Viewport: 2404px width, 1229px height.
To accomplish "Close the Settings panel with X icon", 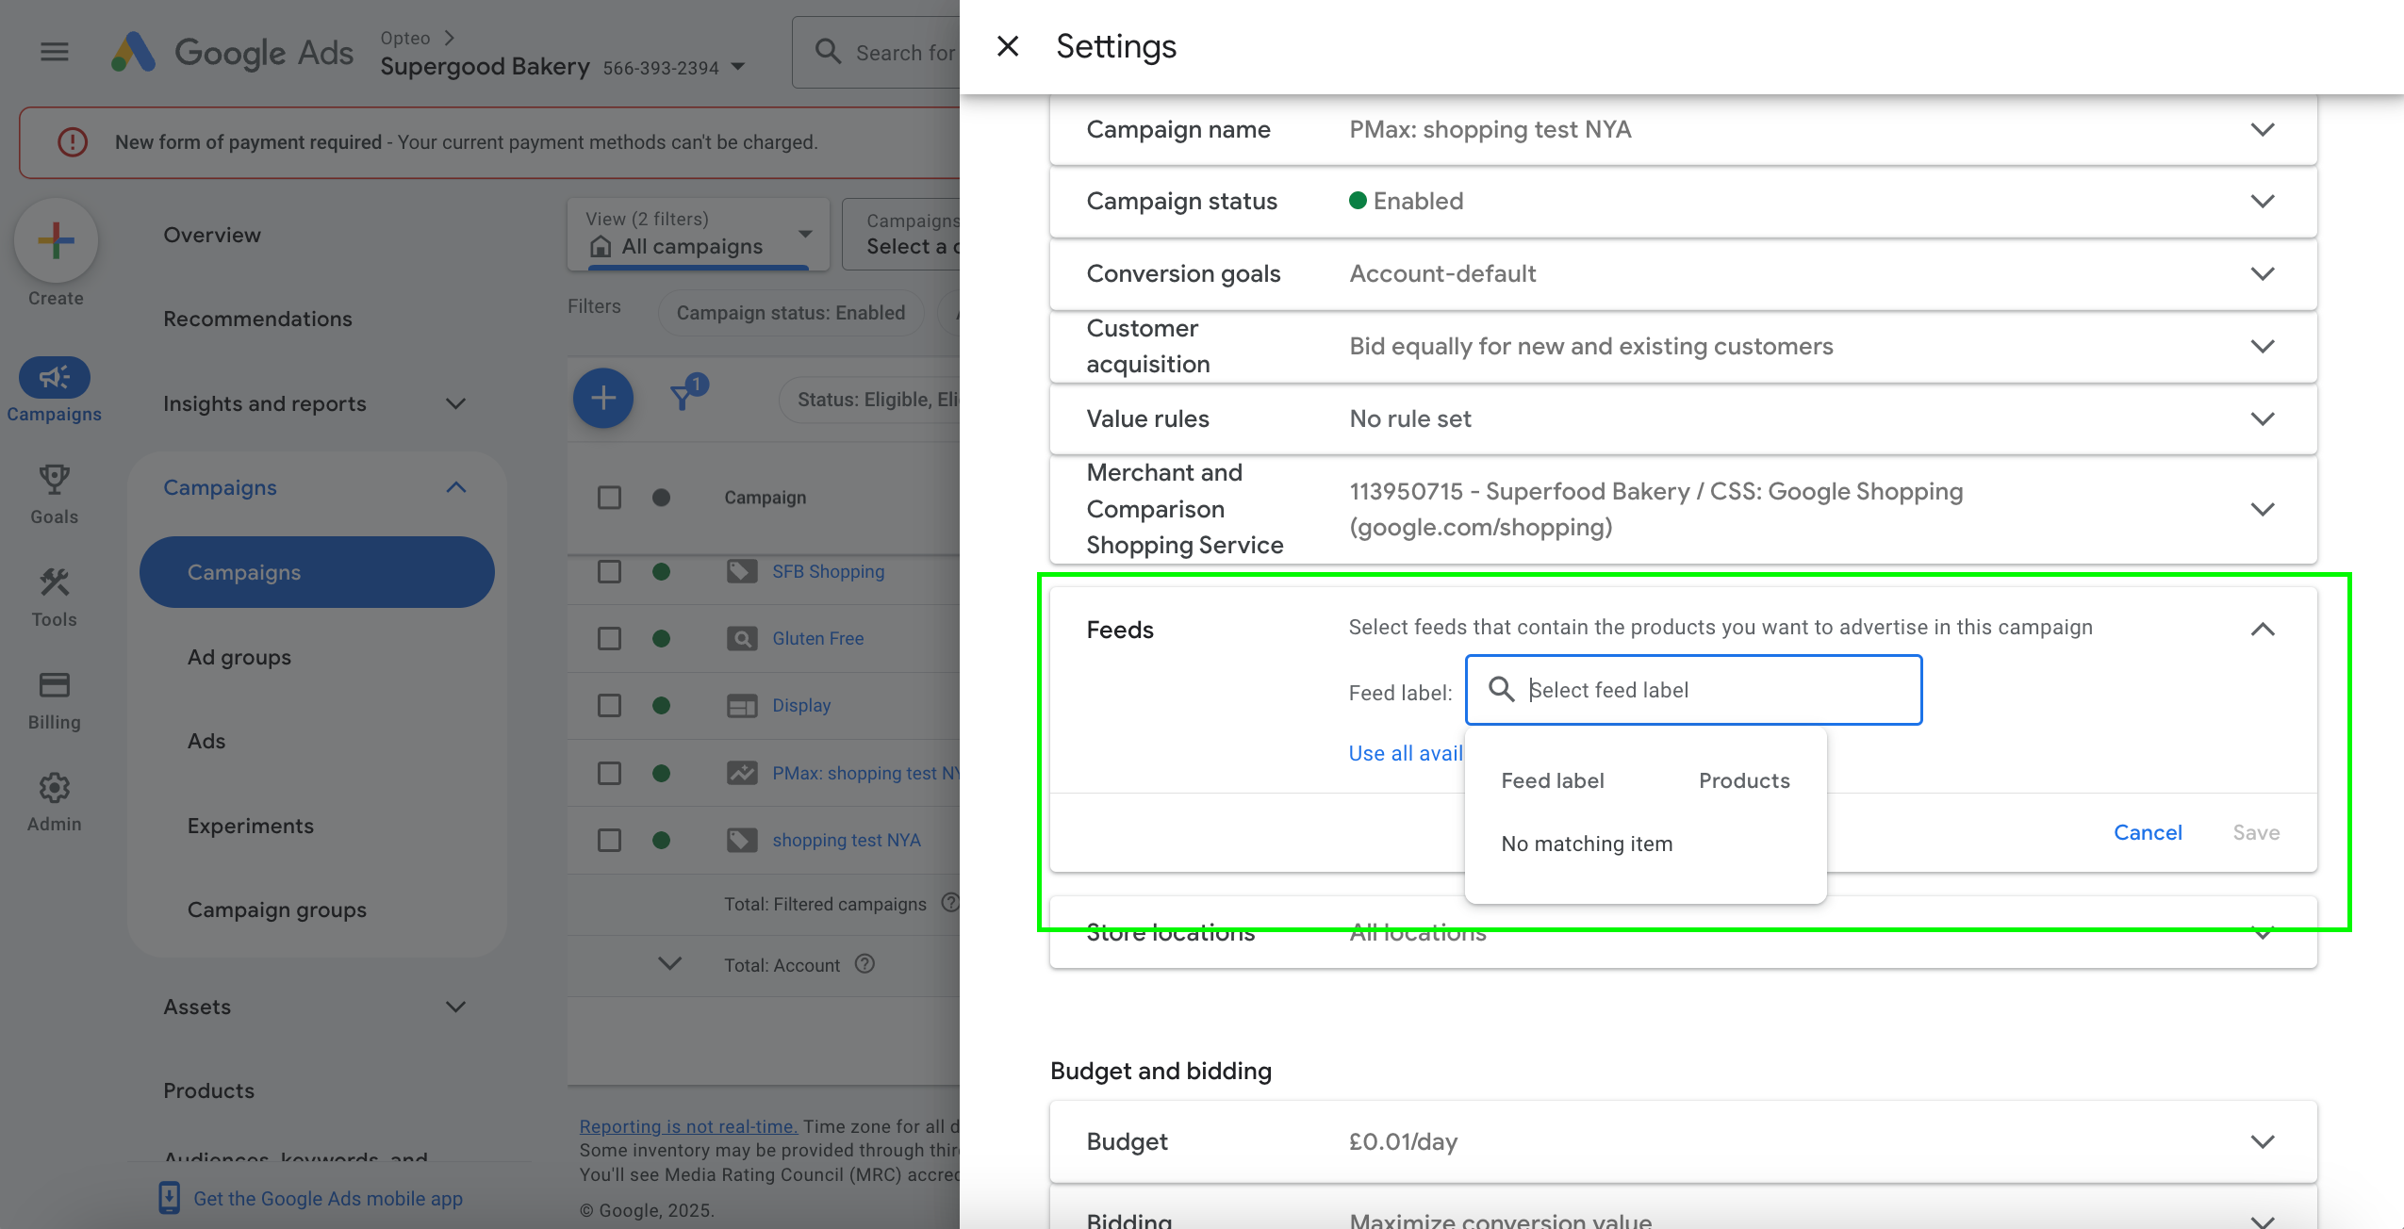I will (1008, 46).
